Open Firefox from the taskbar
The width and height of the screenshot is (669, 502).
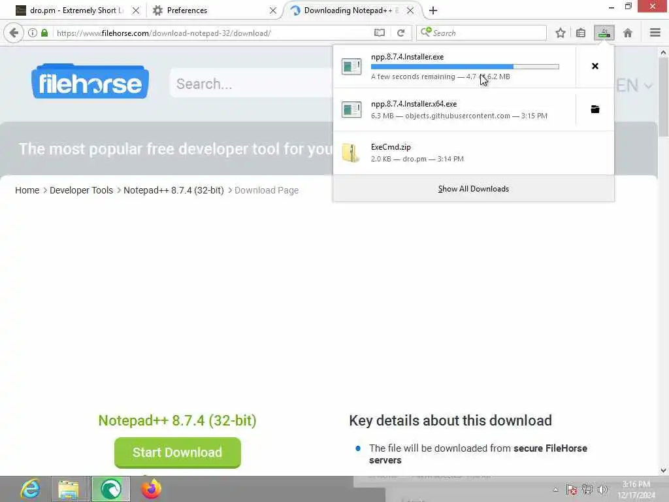[x=151, y=489]
